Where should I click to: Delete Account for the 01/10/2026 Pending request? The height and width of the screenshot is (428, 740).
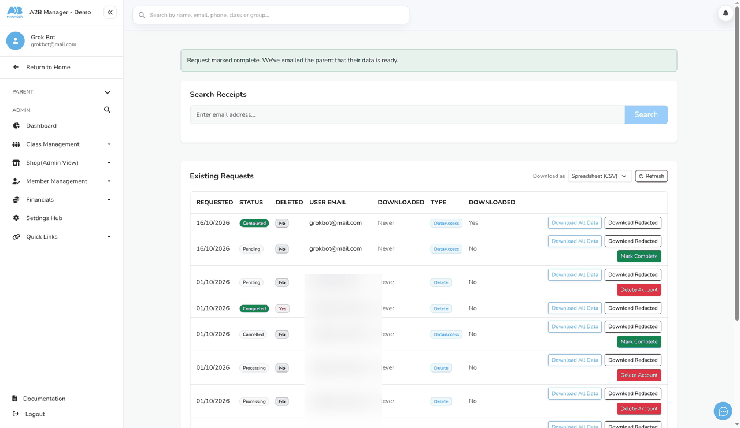pos(639,289)
